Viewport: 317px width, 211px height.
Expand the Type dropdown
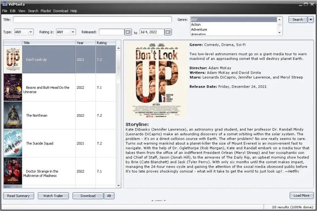click(x=24, y=32)
